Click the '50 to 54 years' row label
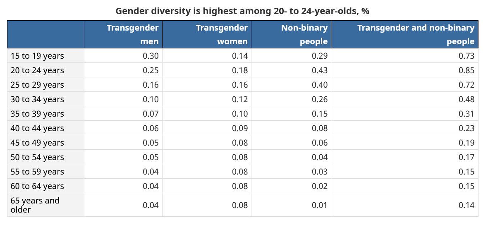This screenshot has height=225, width=488. pyautogui.click(x=37, y=157)
